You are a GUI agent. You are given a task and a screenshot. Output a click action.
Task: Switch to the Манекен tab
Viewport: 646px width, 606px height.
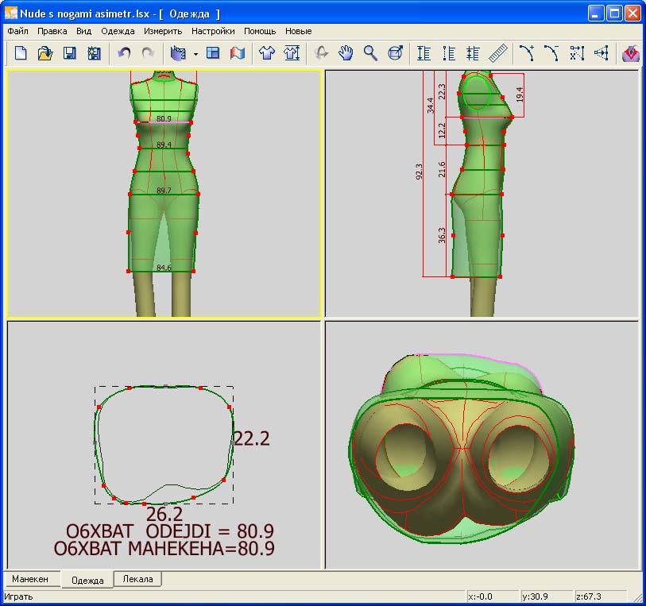click(x=30, y=579)
